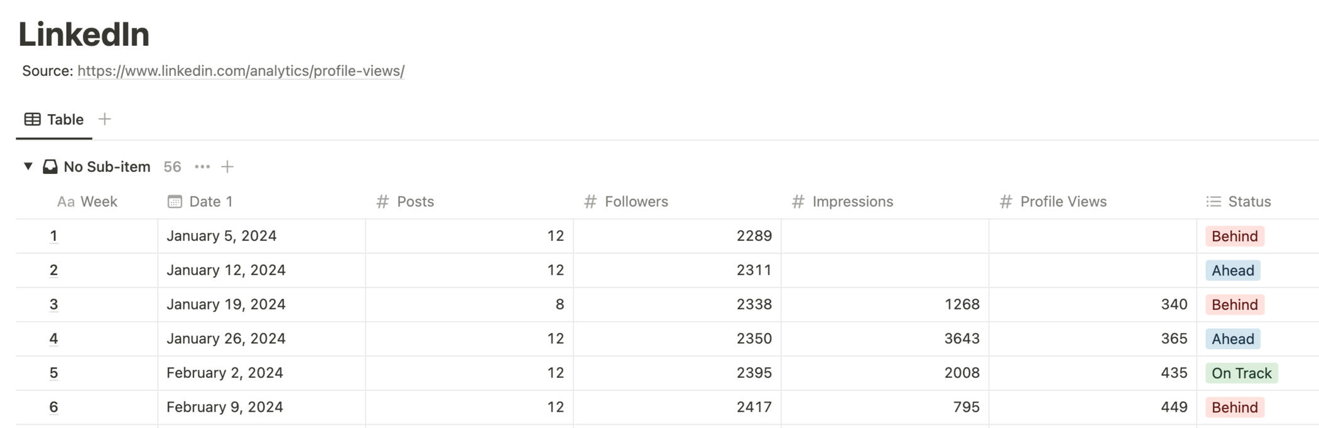
Task: Open the Profile Views column menu
Action: 1063,201
